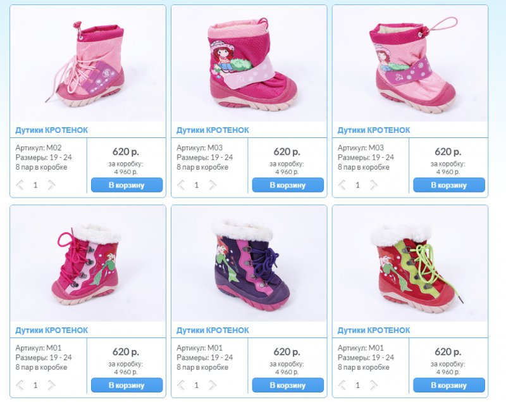Image resolution: width=506 pixels, height=402 pixels.
Task: Open the M02 Дутики КРОТЕНОК title link
Action: pos(52,130)
